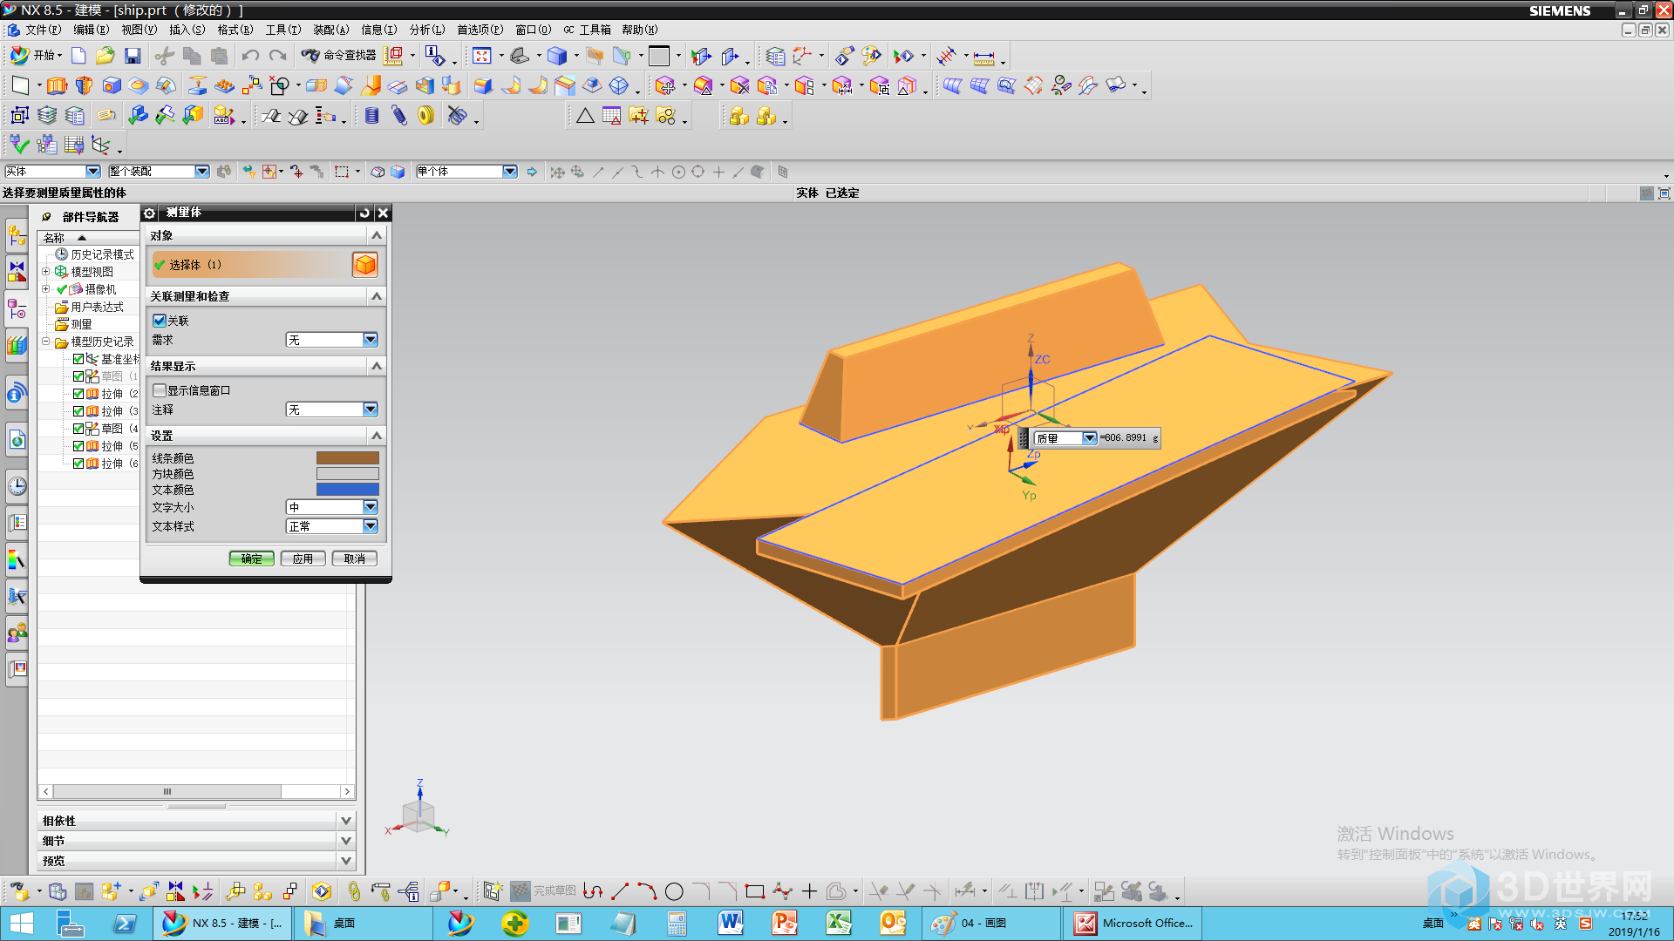The width and height of the screenshot is (1674, 941).
Task: Open the 编辑(E) menu
Action: click(x=91, y=30)
